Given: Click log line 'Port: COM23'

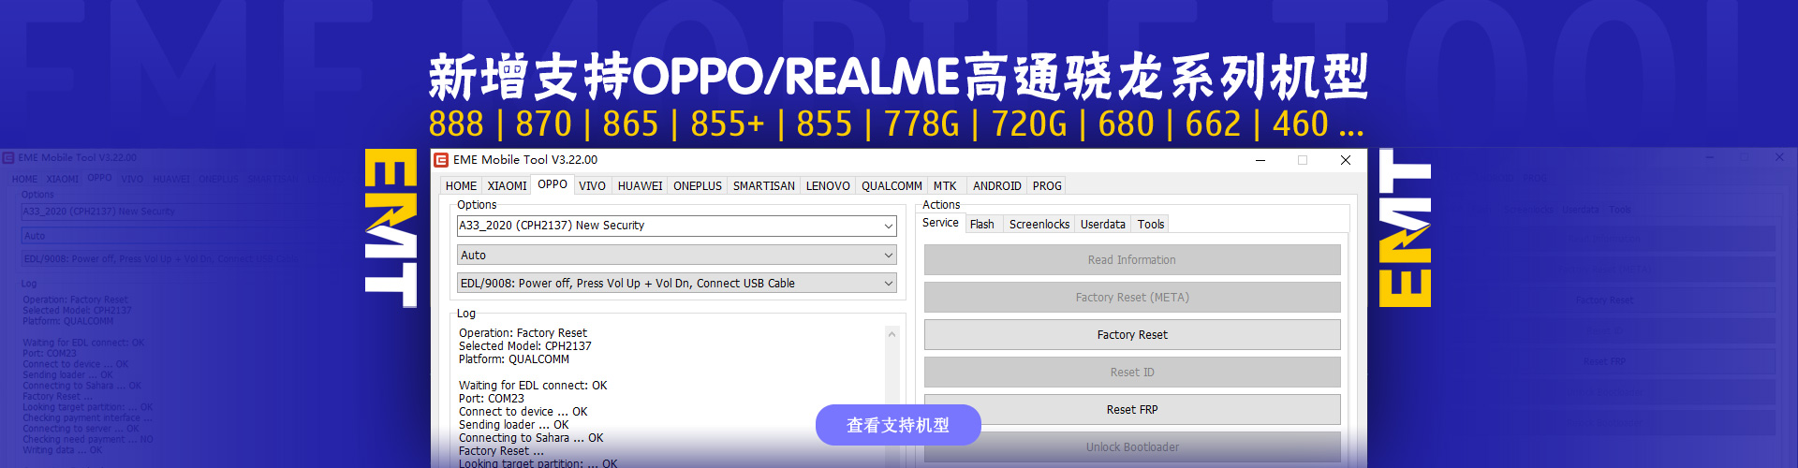Looking at the screenshot, I should click(x=492, y=399).
